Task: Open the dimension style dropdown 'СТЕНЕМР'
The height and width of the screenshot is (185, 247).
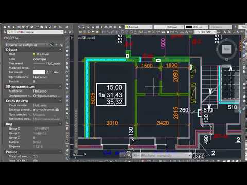Action: [x=205, y=32]
